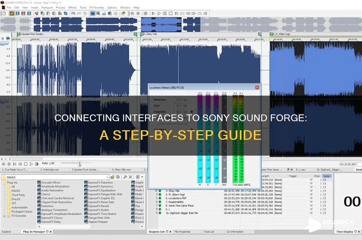Open the Options menu

coord(112,8)
